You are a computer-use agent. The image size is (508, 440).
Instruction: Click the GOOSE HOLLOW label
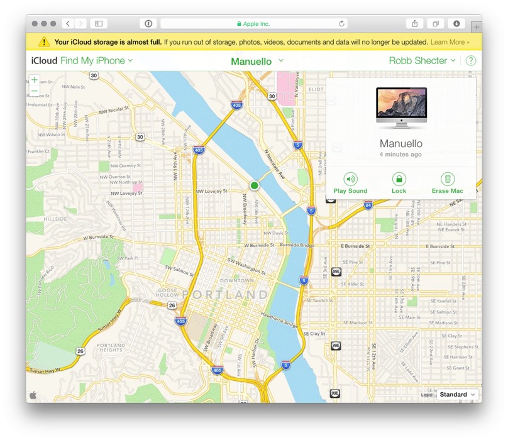coord(167,292)
